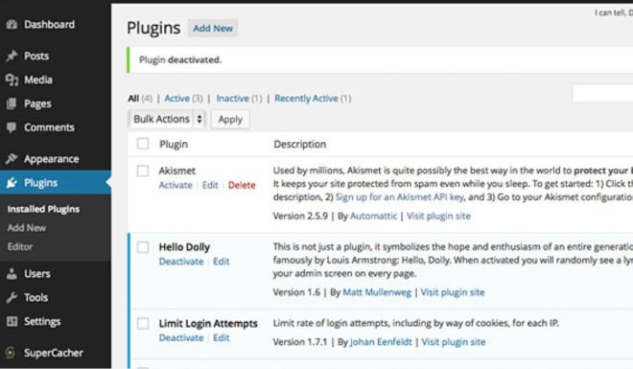The height and width of the screenshot is (369, 633).
Task: Open Johan Eenfeldt author link
Action: (381, 342)
